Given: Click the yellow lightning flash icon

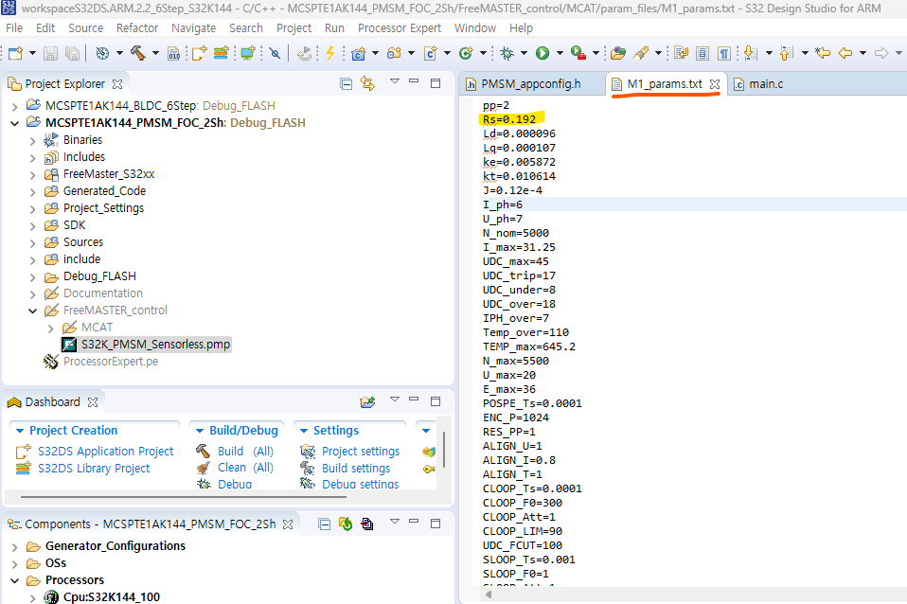Looking at the screenshot, I should coord(329,53).
